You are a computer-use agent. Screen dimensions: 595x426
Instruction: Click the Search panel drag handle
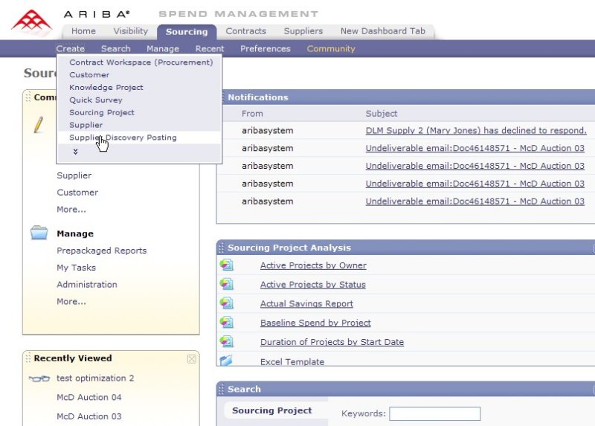click(222, 389)
